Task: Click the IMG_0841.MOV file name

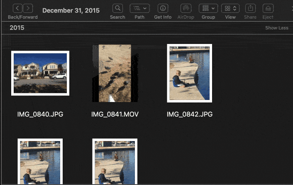Action: [115, 114]
